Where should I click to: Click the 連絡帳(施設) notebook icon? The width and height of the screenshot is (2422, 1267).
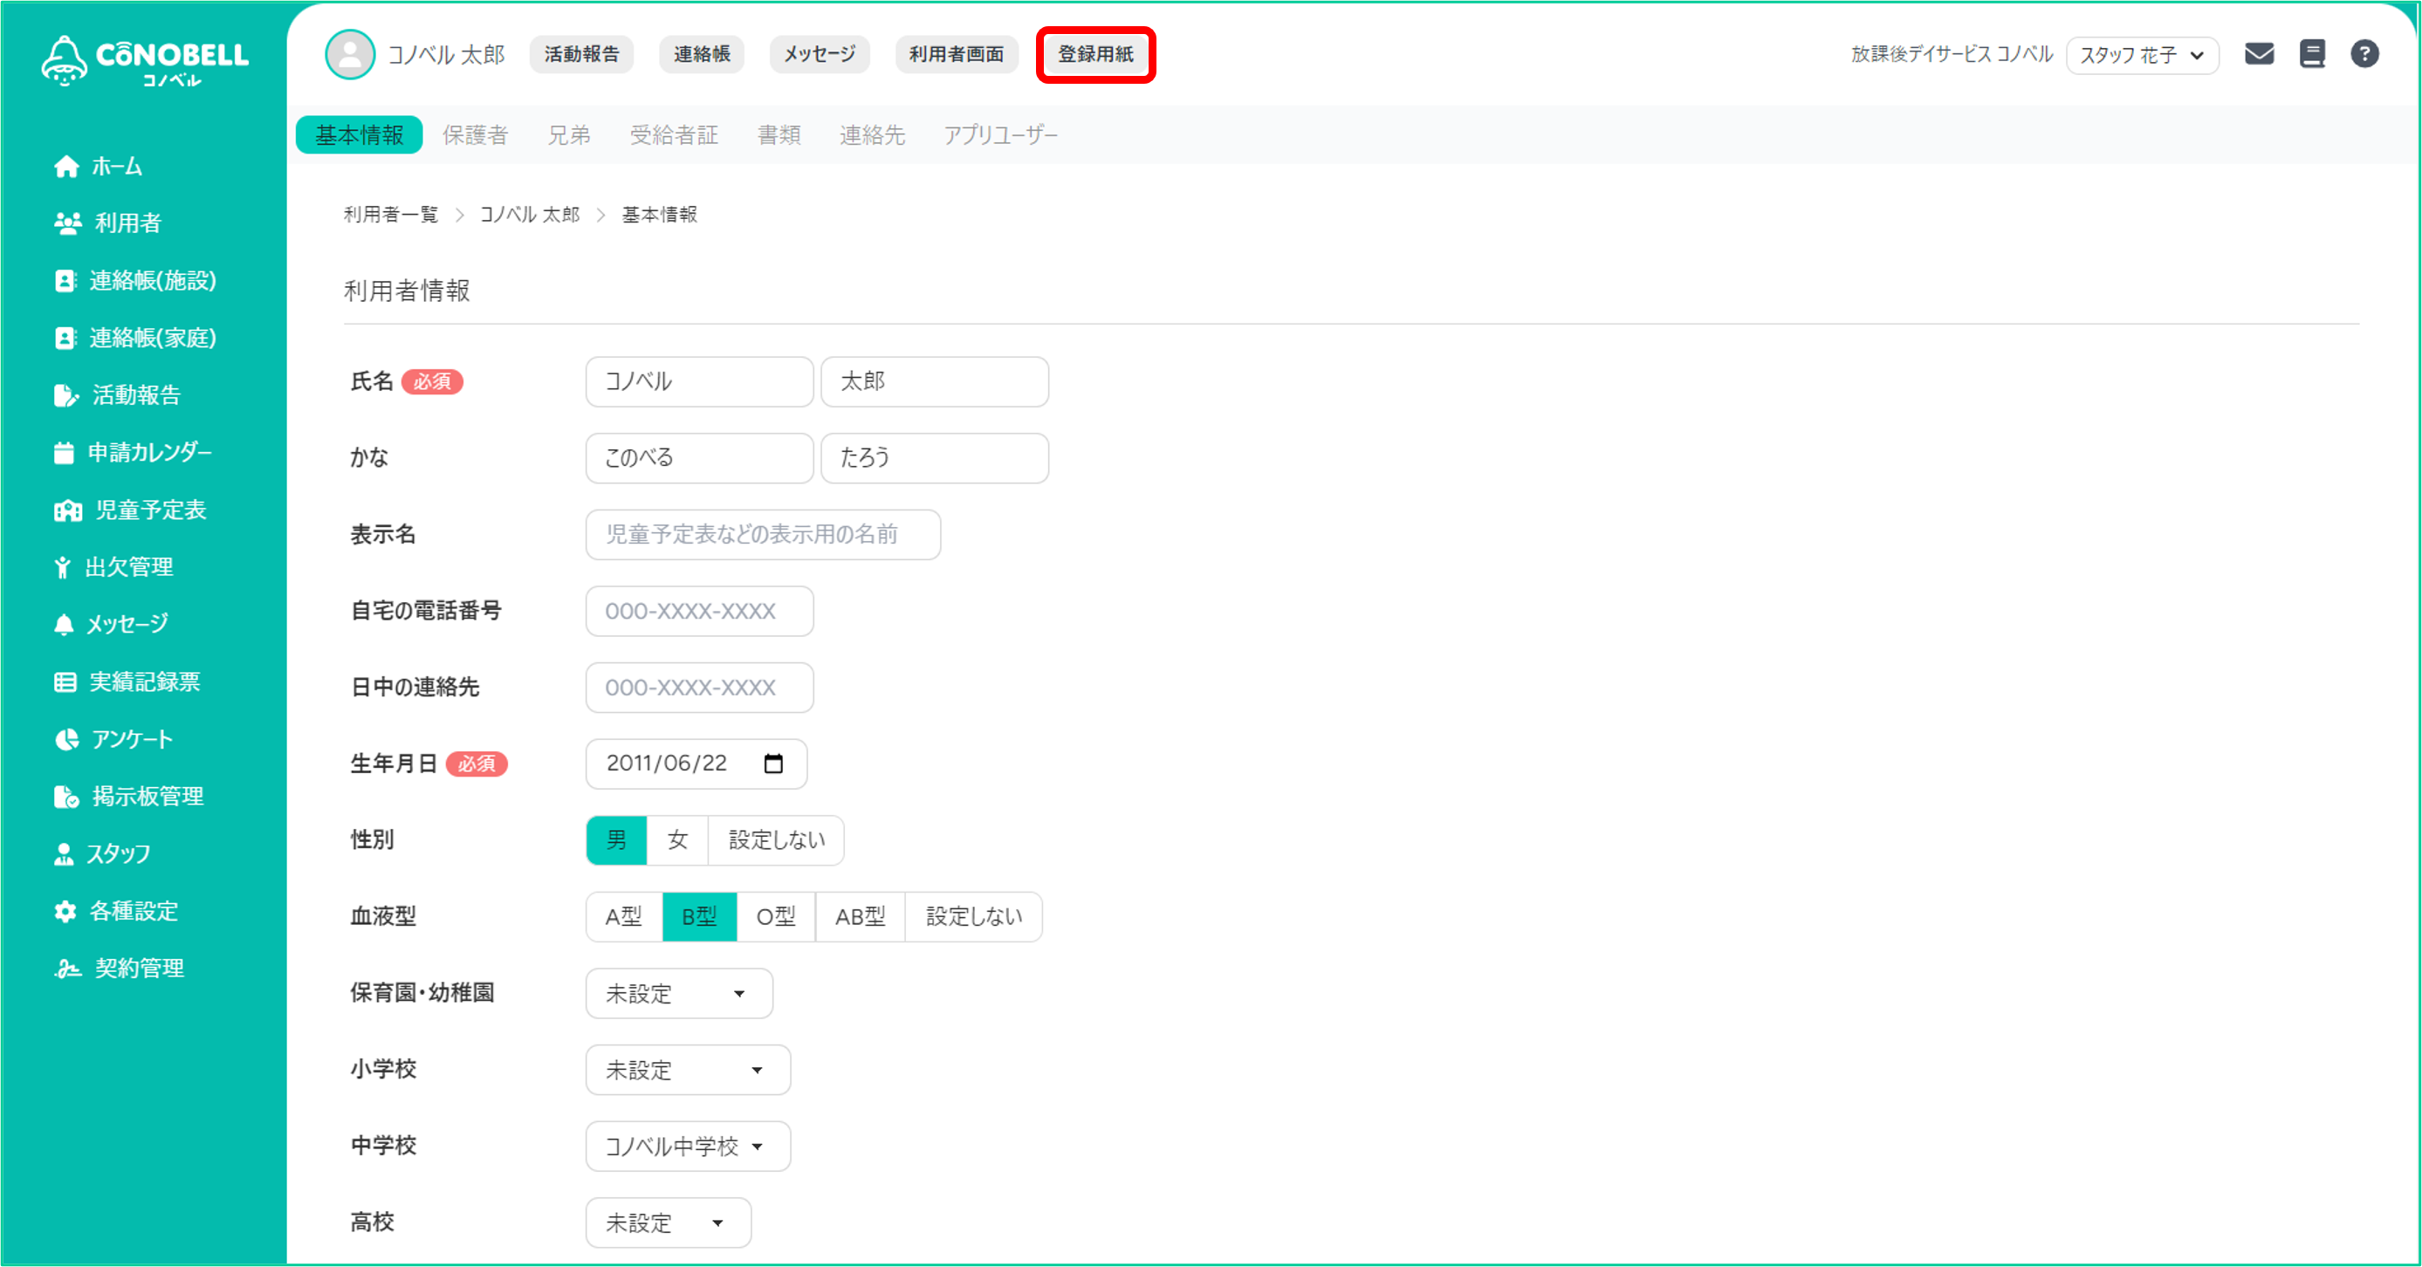pos(65,280)
